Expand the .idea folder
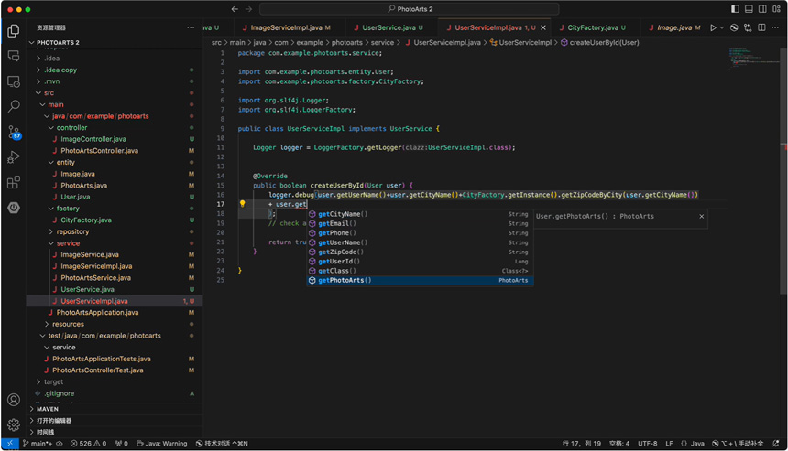788x451 pixels. (x=115, y=59)
